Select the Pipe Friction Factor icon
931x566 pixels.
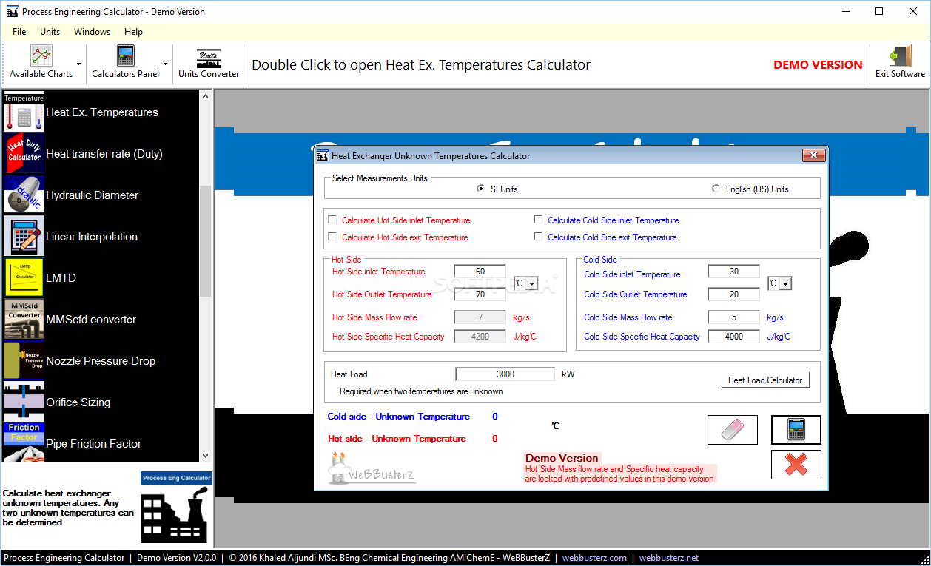coord(24,442)
